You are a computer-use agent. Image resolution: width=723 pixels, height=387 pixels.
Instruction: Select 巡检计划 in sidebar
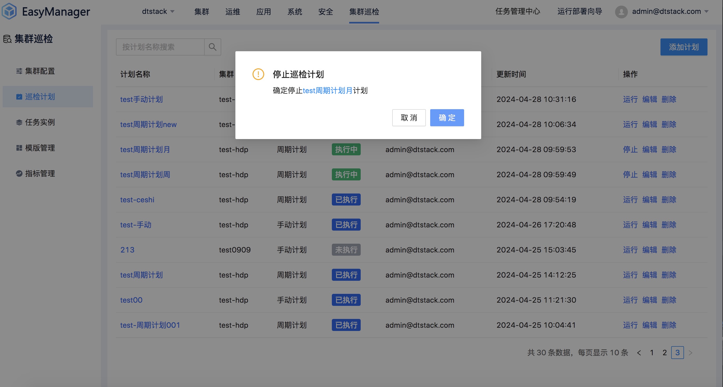click(x=48, y=96)
